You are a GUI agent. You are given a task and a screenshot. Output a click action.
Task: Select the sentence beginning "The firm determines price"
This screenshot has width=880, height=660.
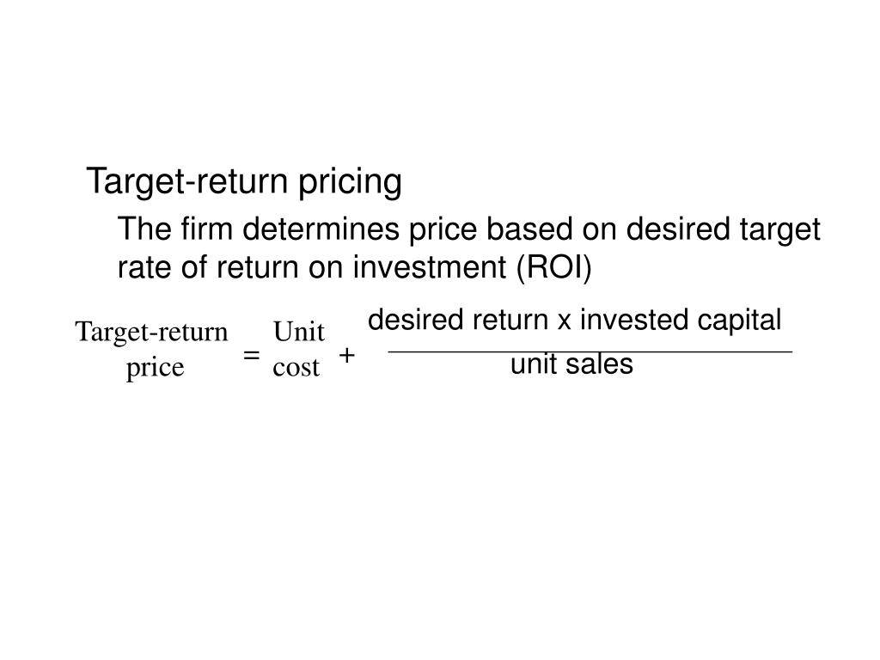pos(469,247)
